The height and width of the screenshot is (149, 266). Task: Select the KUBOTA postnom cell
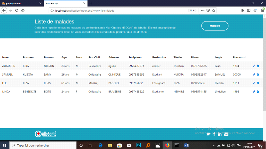pyautogui.click(x=28, y=74)
